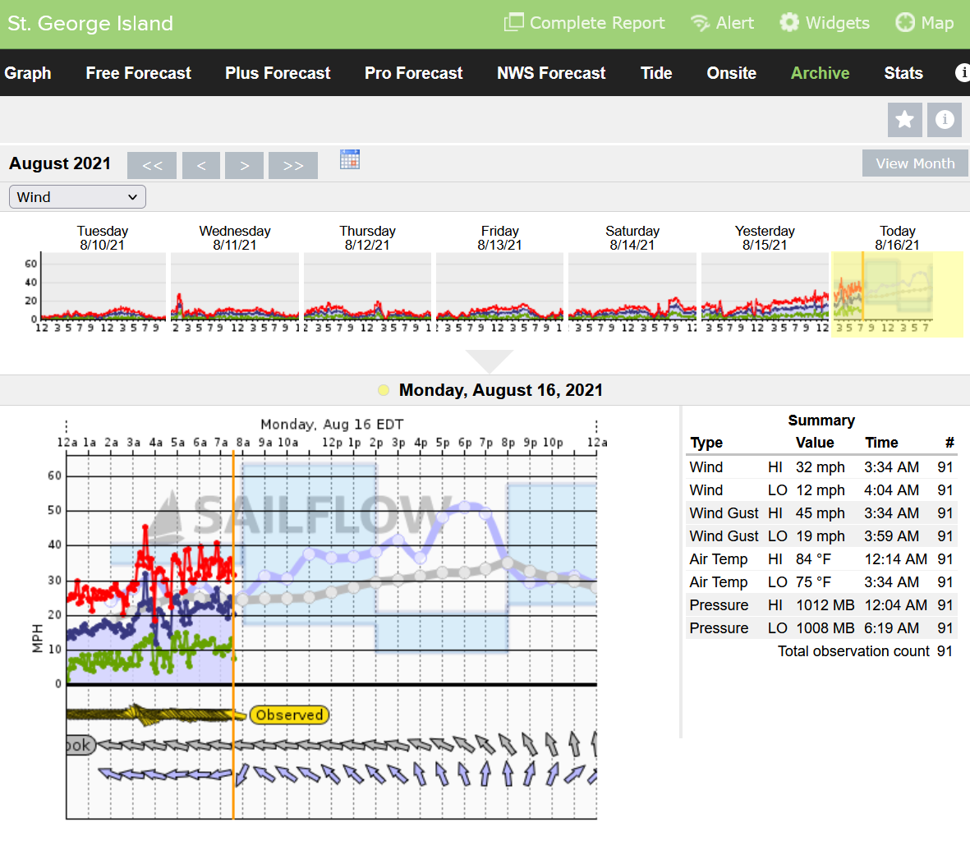970x841 pixels.
Task: Open the calendar date picker icon
Action: (350, 159)
